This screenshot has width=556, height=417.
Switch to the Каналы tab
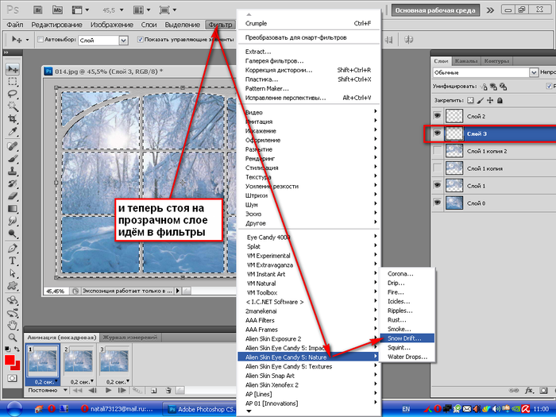coord(467,61)
